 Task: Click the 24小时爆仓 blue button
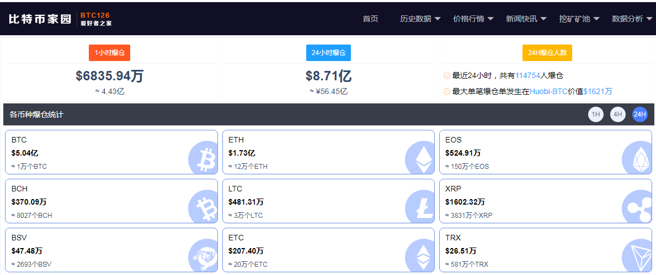(x=328, y=53)
